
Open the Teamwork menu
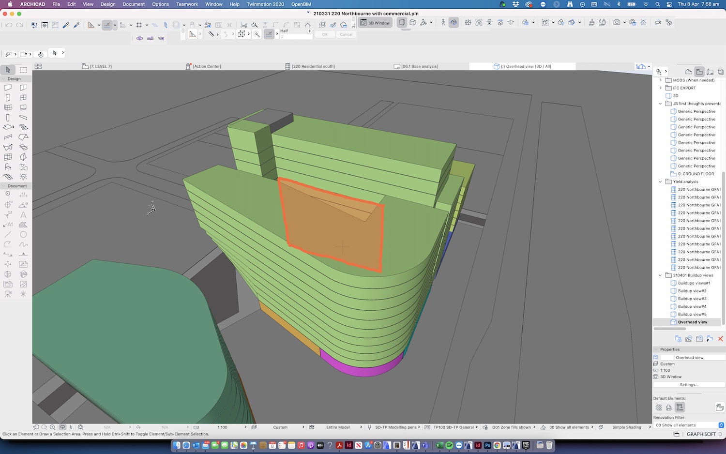click(187, 4)
